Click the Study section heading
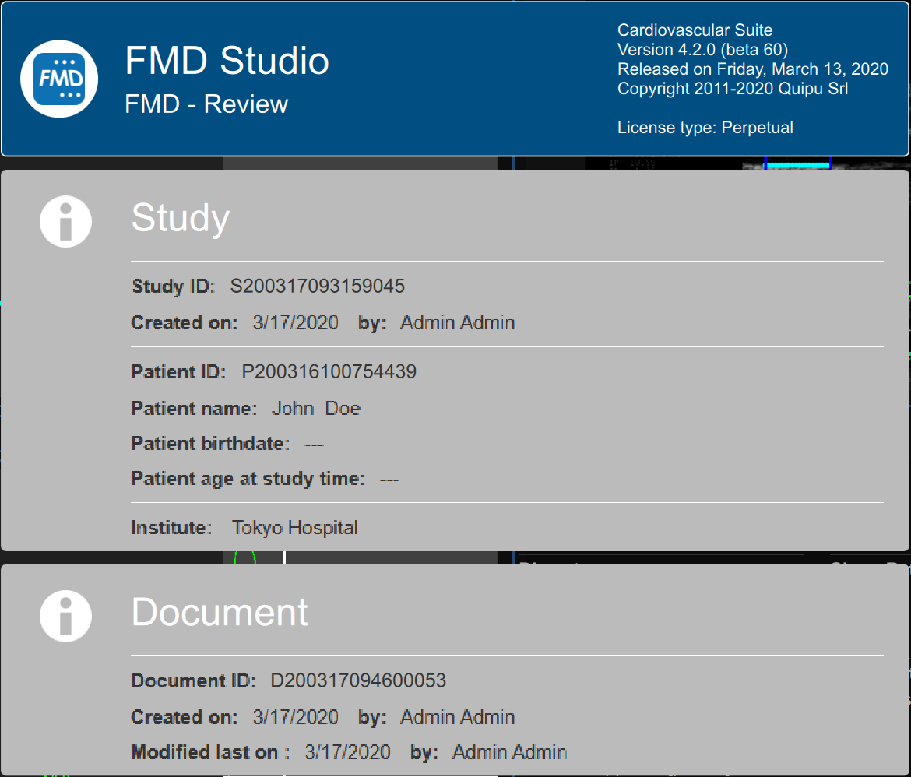This screenshot has height=777, width=911. click(180, 217)
